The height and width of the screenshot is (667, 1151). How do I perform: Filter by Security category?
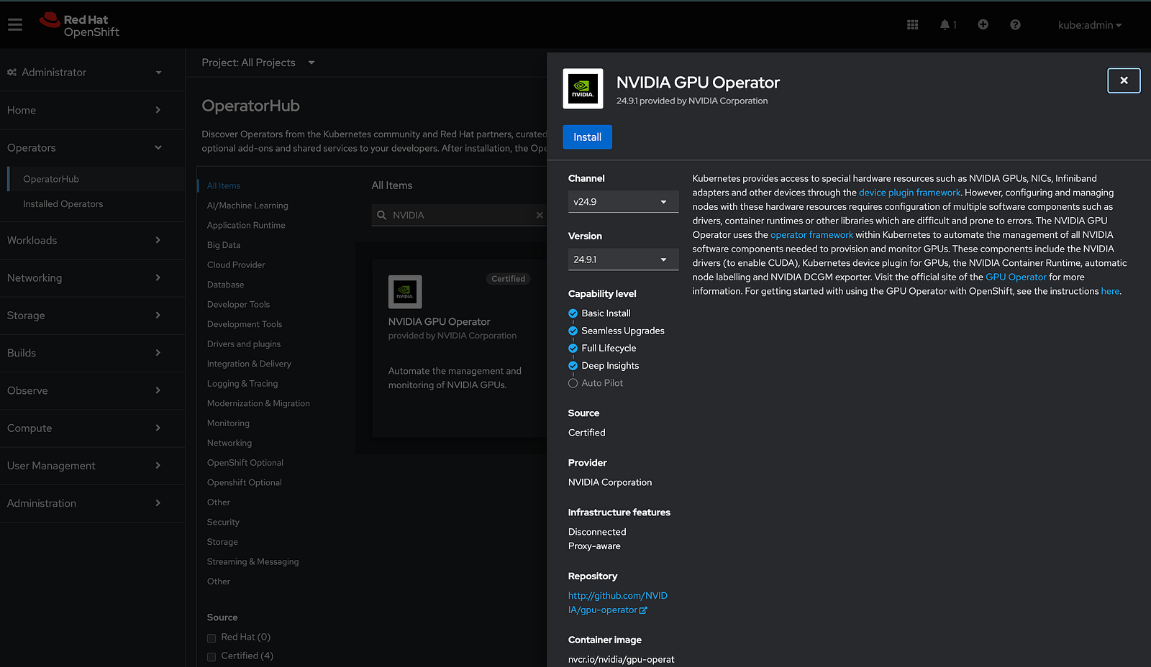223,522
